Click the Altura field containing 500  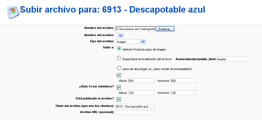(x=141, y=81)
